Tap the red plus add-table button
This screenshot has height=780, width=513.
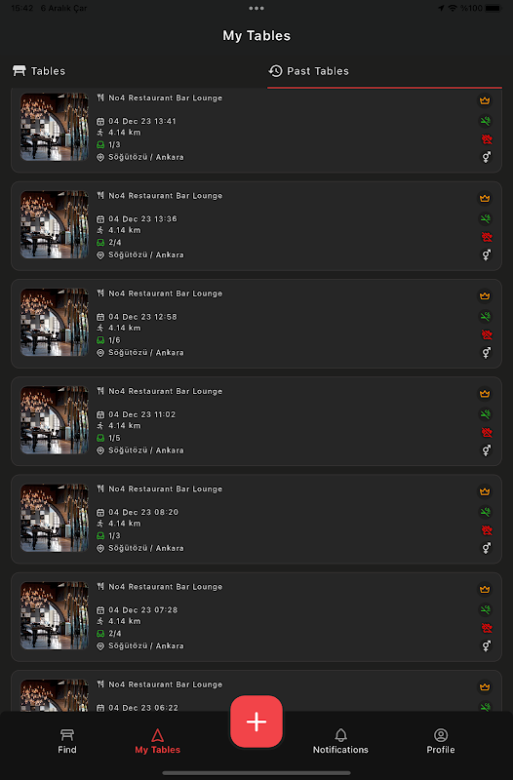click(256, 721)
